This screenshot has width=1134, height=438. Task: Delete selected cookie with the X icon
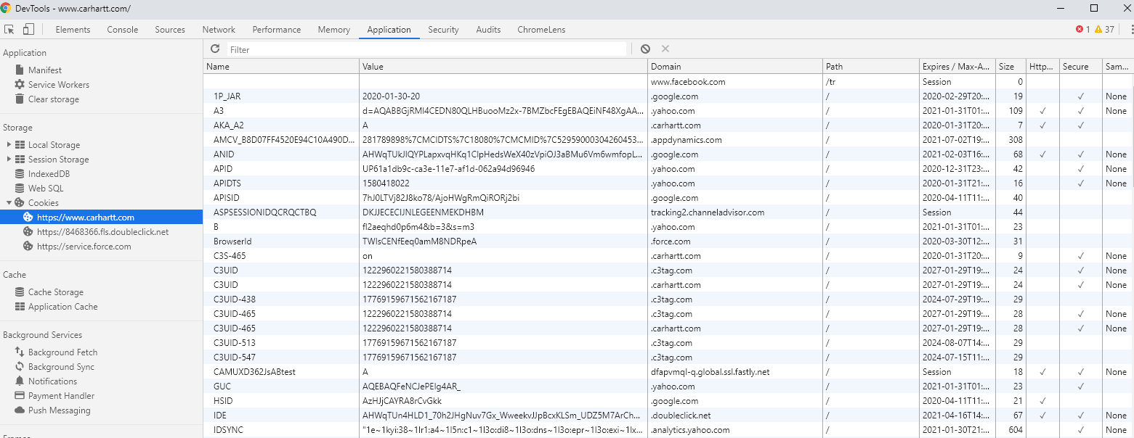click(x=665, y=49)
